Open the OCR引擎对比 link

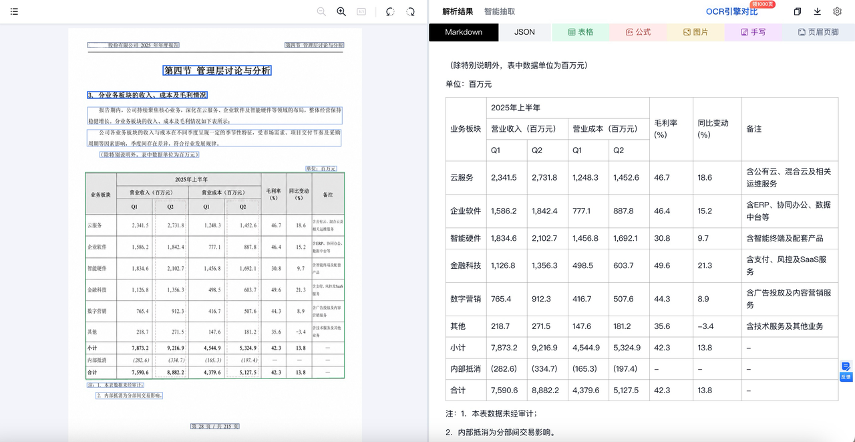click(731, 11)
